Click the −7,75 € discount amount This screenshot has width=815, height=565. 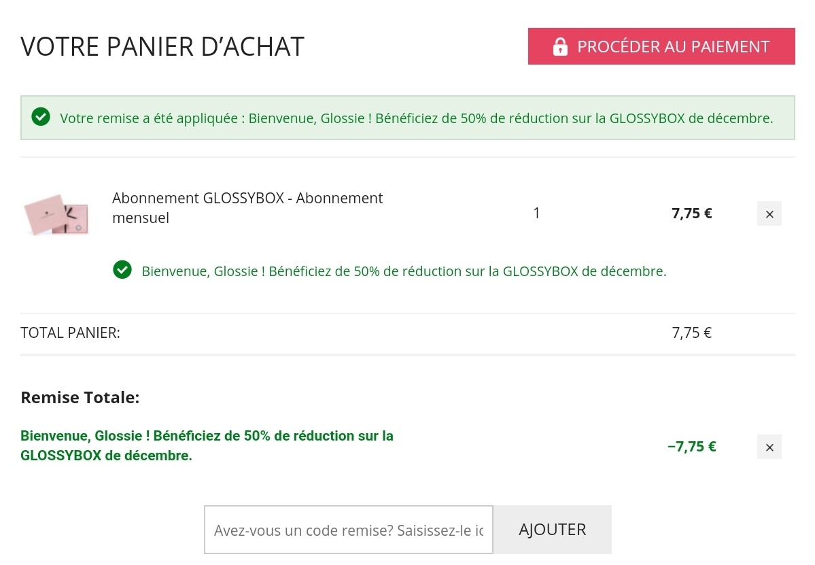691,447
